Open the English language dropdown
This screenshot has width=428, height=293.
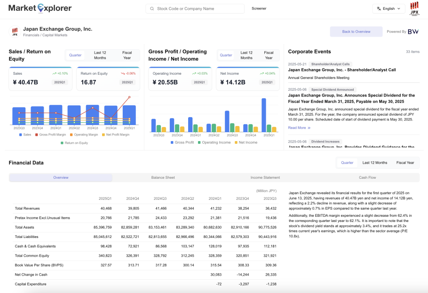point(388,8)
